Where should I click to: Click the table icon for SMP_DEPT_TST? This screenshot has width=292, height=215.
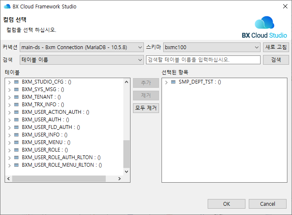(x=173, y=82)
